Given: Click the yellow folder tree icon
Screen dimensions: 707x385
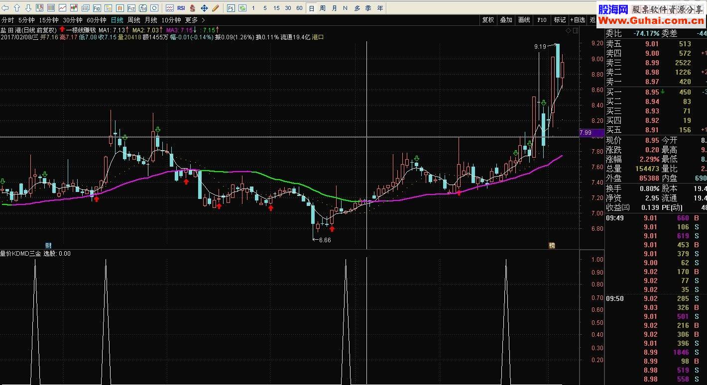Looking at the screenshot, I should pos(109,8).
